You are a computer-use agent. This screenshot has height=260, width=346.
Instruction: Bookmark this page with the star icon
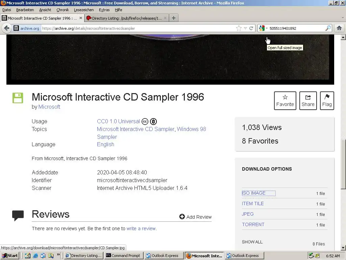coord(239,28)
